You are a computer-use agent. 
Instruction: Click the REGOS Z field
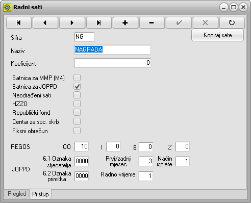click(183, 146)
